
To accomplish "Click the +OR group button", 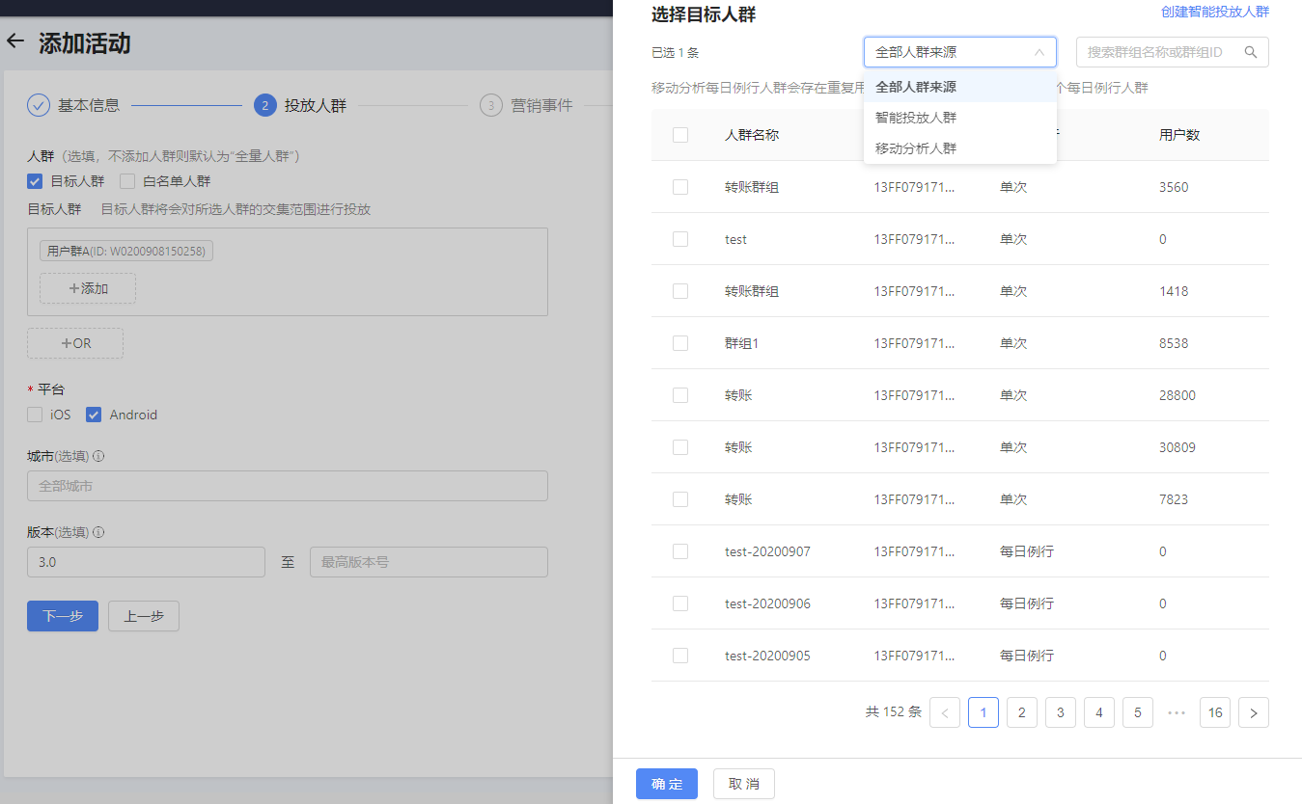I will [x=75, y=343].
